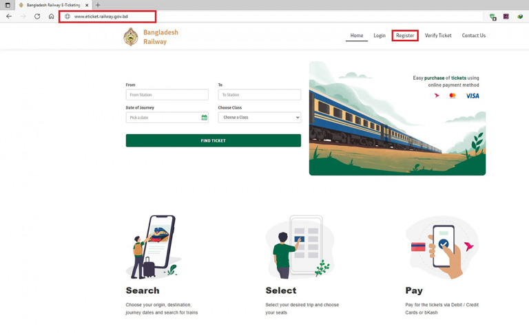Viewport: 529px width, 333px height.
Task: Close the Bangladesh Railway E-Ticketing tab
Action: [87, 5]
